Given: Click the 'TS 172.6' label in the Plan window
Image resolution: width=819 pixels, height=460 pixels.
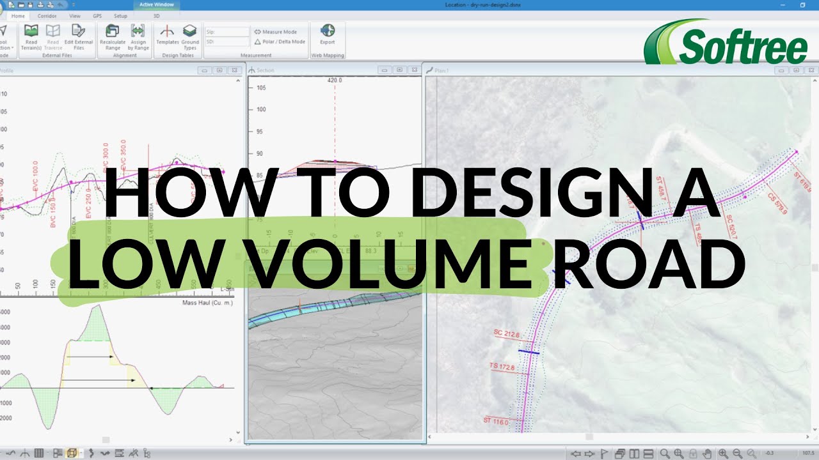Looking at the screenshot, I should (x=502, y=366).
